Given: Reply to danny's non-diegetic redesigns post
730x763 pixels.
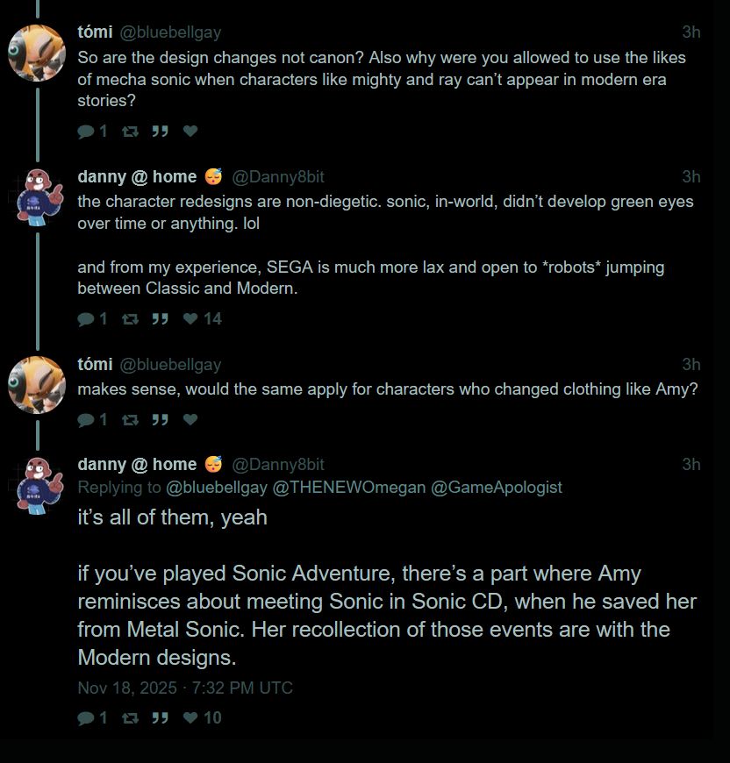Looking at the screenshot, I should point(87,319).
